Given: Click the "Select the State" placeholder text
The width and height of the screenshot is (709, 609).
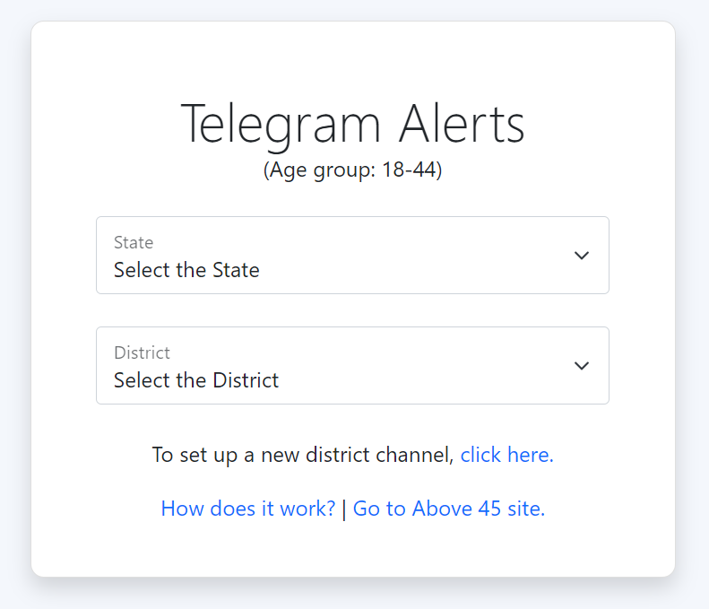Looking at the screenshot, I should pyautogui.click(x=186, y=270).
